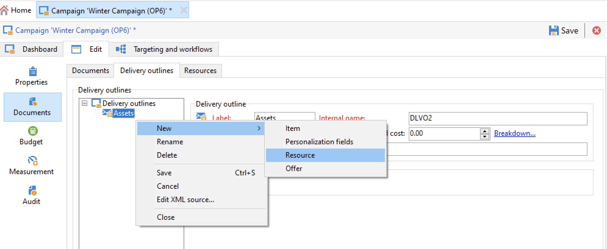
Task: Click the Save disk icon
Action: click(x=554, y=30)
